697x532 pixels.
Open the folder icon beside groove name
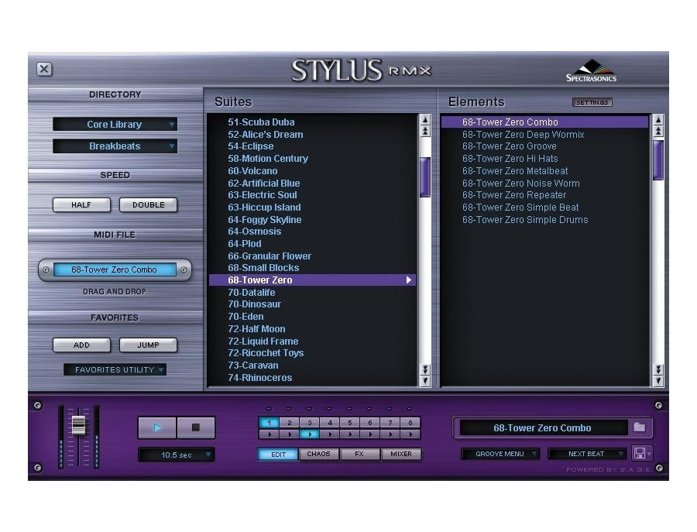639,427
